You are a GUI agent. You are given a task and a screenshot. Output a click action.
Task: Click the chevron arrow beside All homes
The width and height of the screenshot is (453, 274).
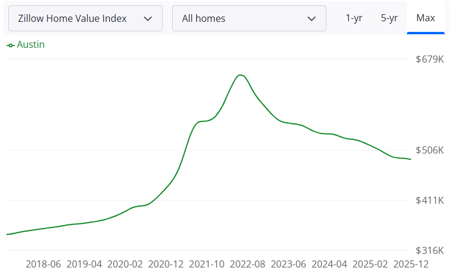[x=312, y=19]
